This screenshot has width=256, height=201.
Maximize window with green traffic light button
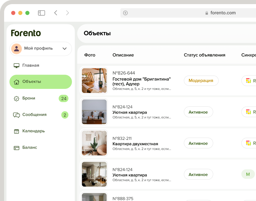27,13
